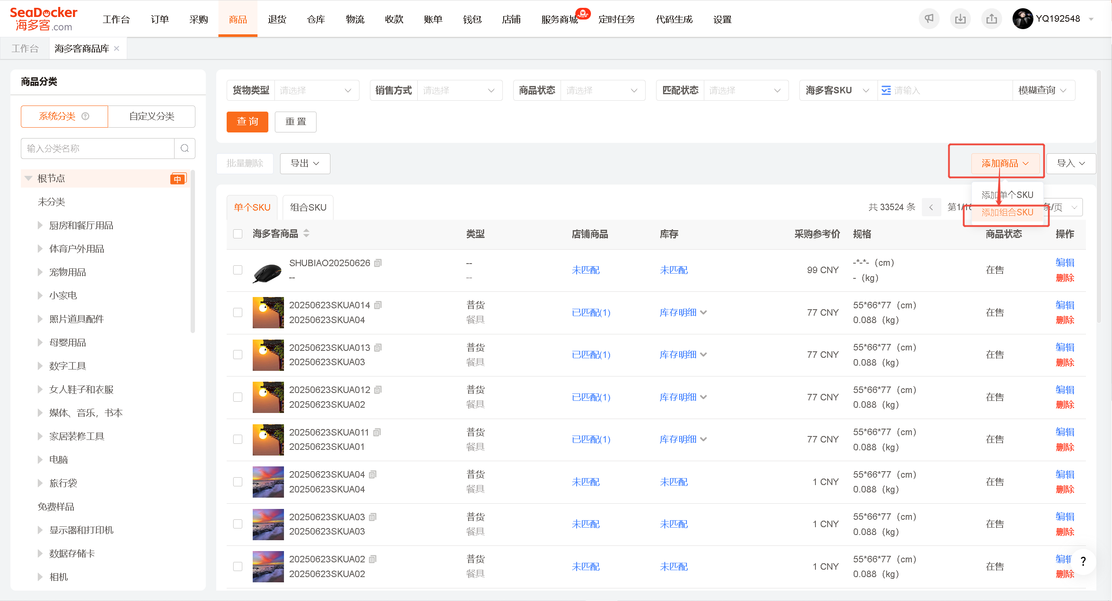Open the 物流 menu
Viewport: 1112px width, 601px height.
click(x=355, y=20)
